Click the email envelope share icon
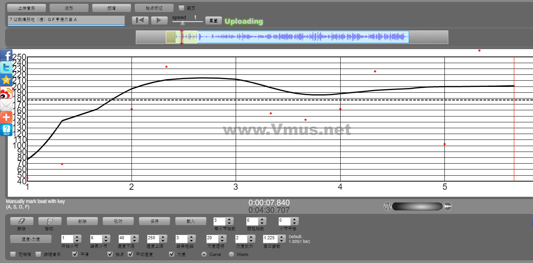The image size is (533, 263). tap(6, 105)
